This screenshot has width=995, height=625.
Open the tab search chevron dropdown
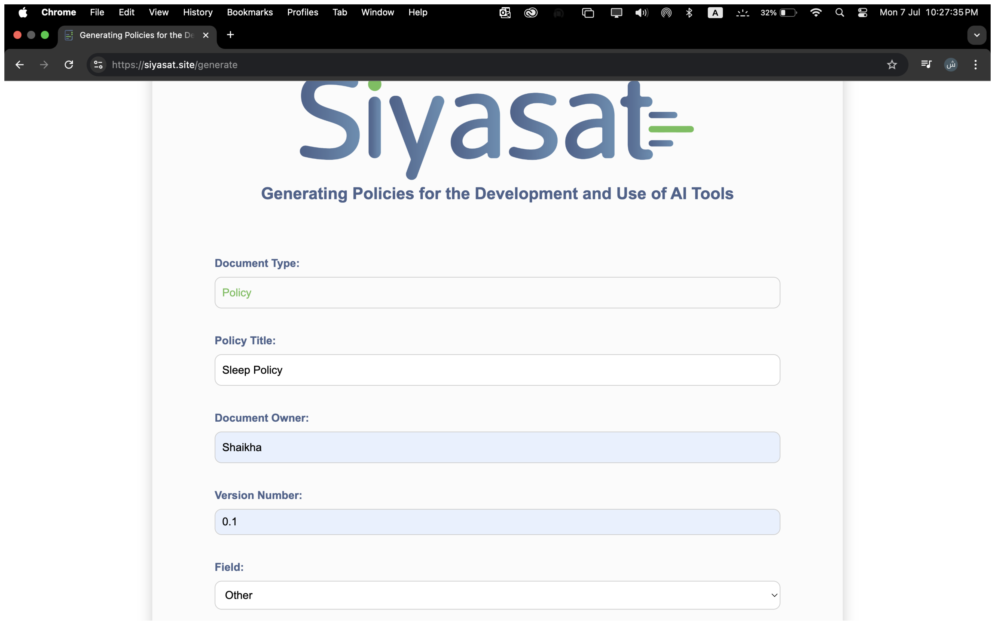coord(976,35)
